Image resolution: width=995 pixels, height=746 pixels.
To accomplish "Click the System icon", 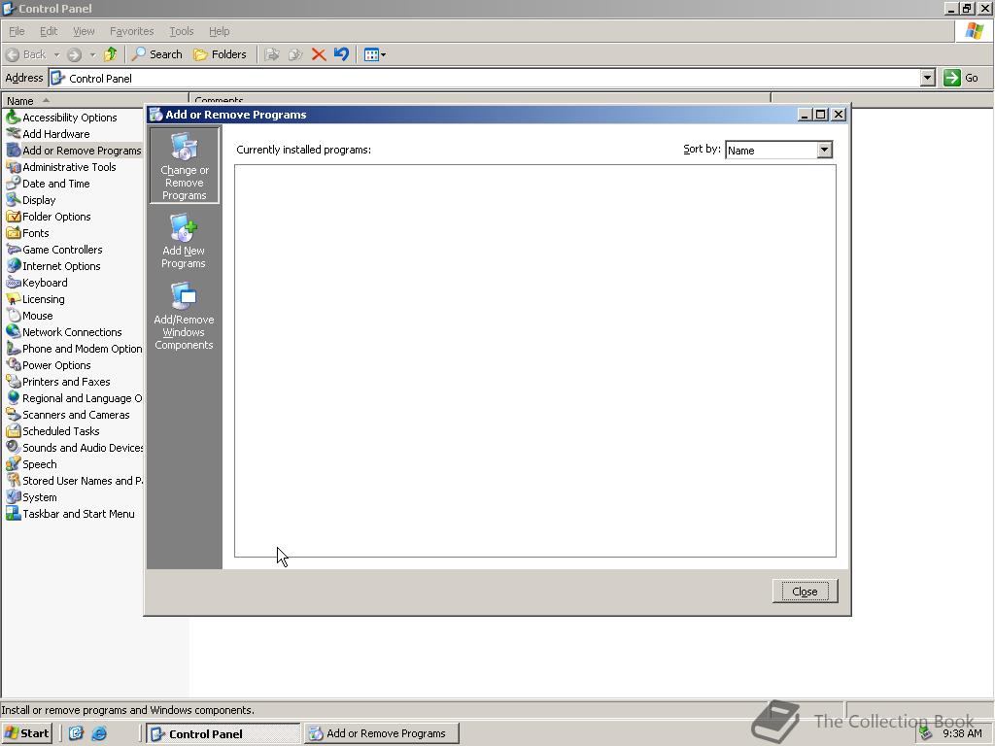I will [x=13, y=496].
